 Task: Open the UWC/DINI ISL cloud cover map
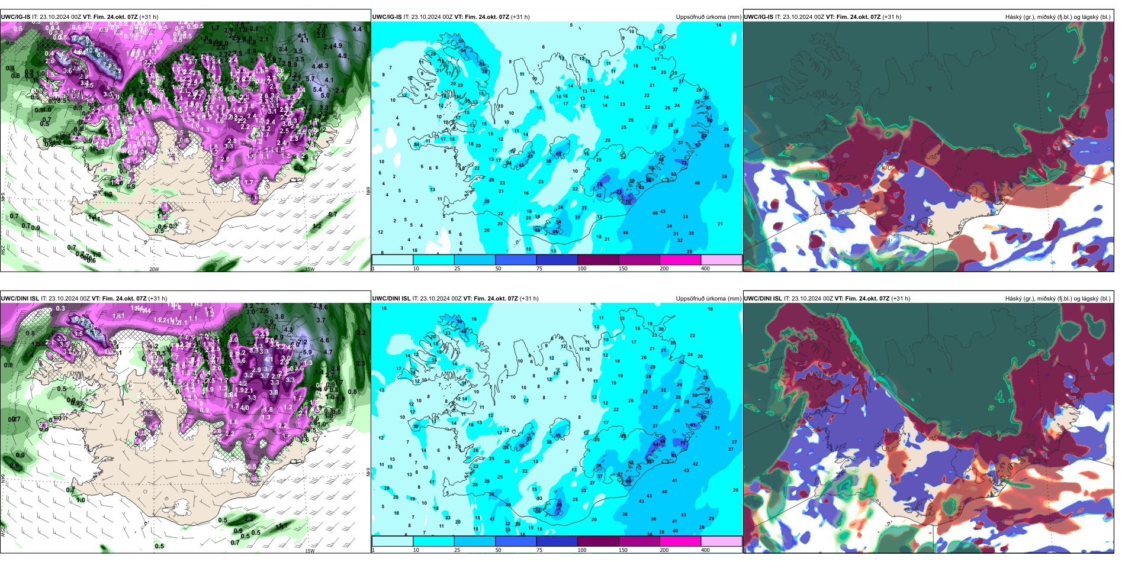coord(928,428)
